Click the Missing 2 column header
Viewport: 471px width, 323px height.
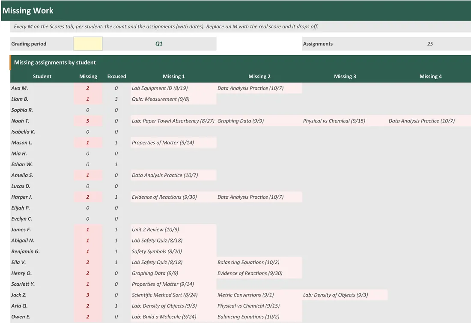click(x=259, y=76)
